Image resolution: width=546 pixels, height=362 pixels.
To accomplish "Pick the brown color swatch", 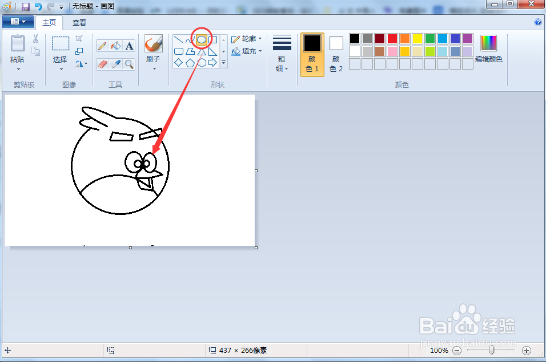I will click(380, 51).
